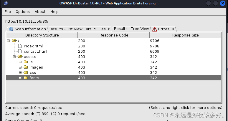
Task: Click the 403 response code of images
Action: (82, 67)
